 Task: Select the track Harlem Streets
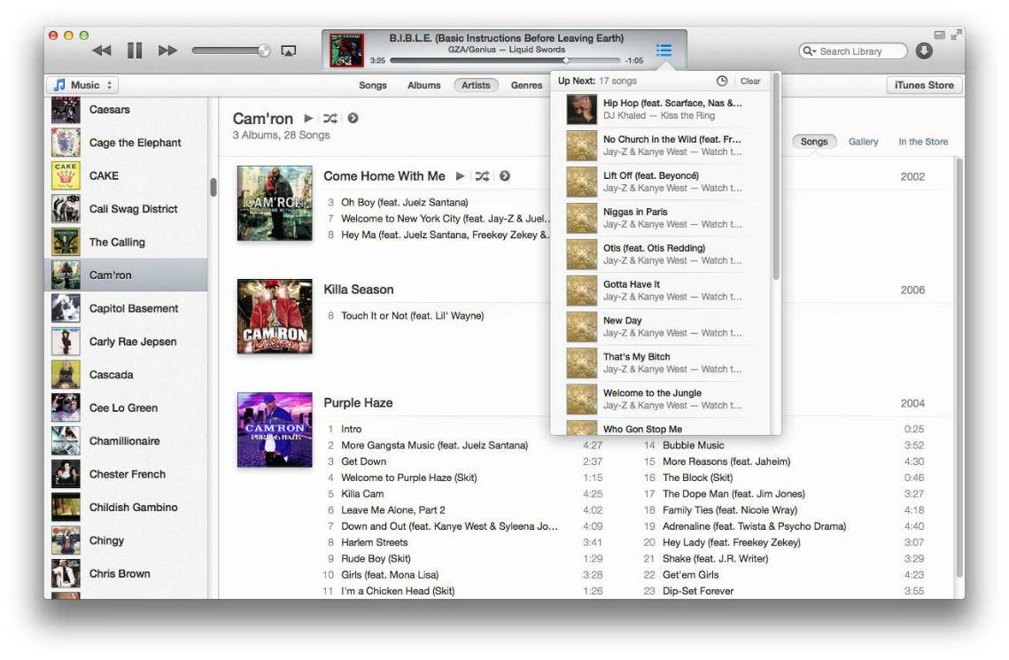click(375, 542)
